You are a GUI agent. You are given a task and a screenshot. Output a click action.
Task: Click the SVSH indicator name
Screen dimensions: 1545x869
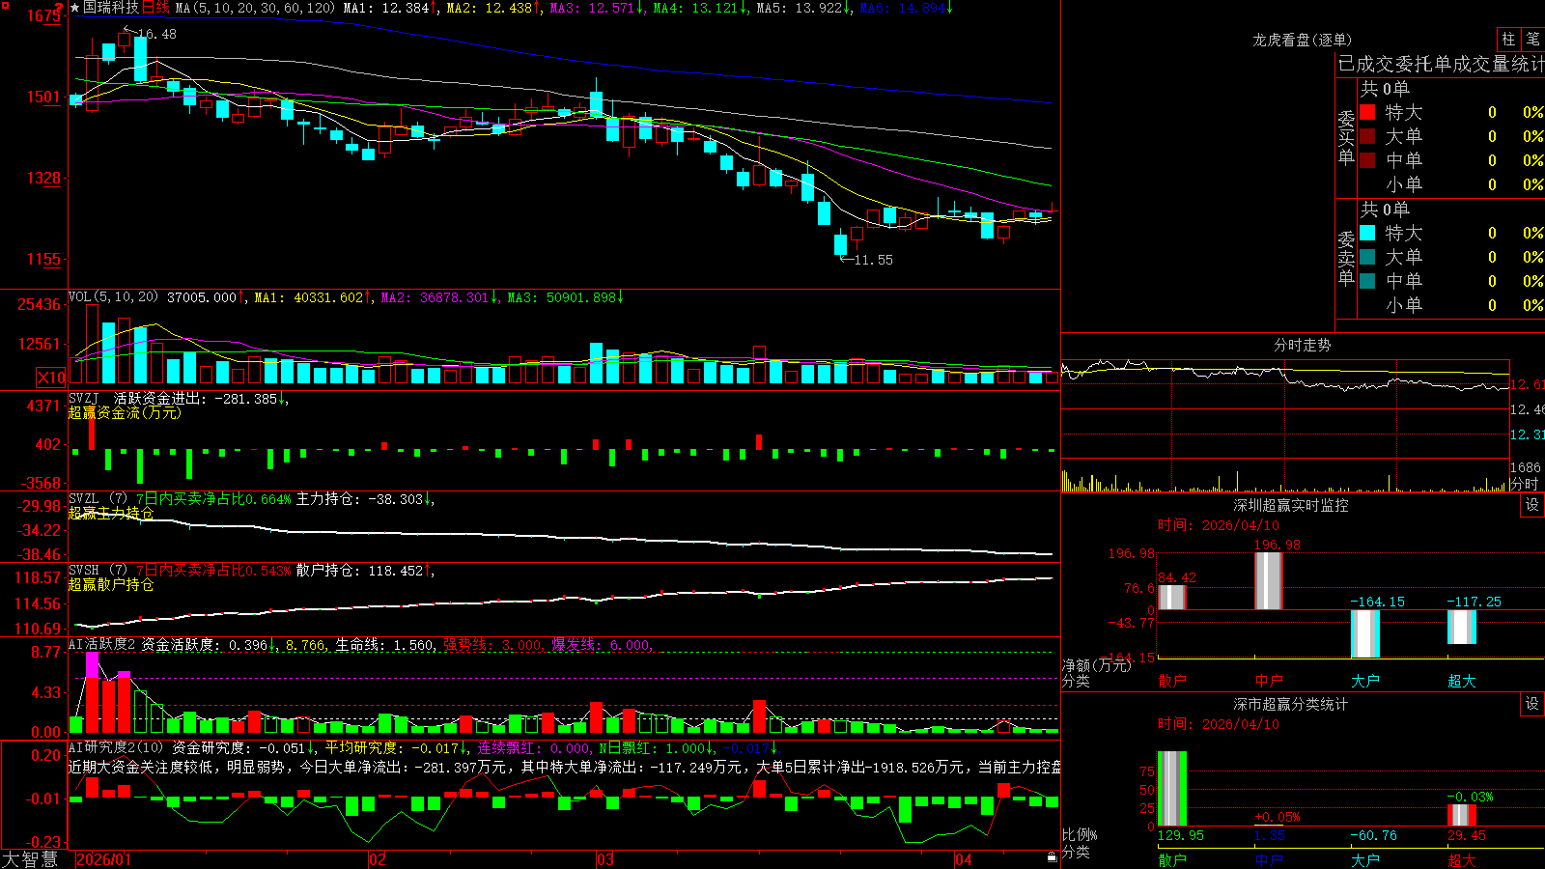(x=83, y=571)
